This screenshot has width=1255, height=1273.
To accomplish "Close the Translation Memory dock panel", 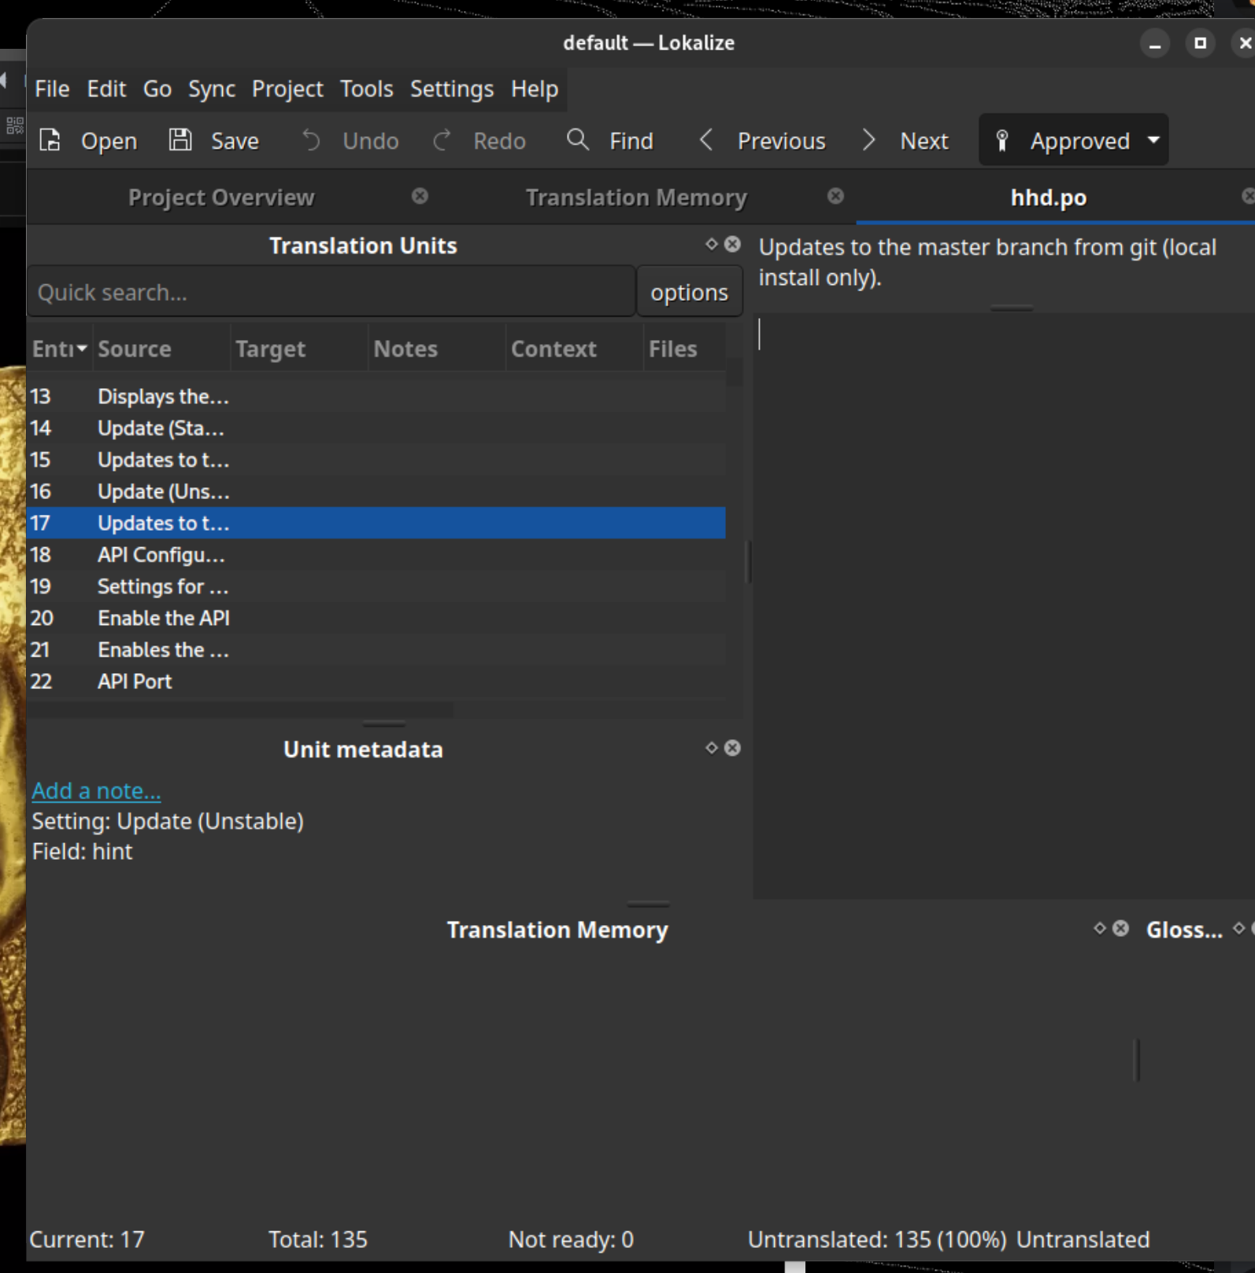I will (1120, 929).
